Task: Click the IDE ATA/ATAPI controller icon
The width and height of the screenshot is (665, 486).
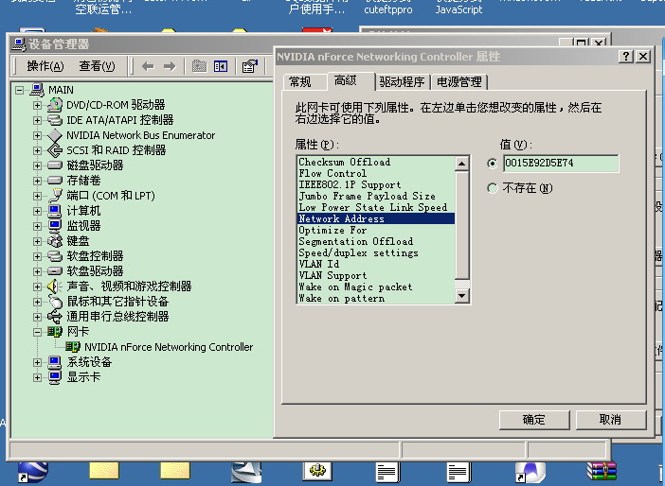Action: [55, 120]
